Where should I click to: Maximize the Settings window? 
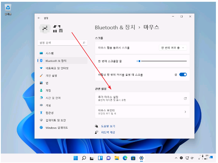182,16
